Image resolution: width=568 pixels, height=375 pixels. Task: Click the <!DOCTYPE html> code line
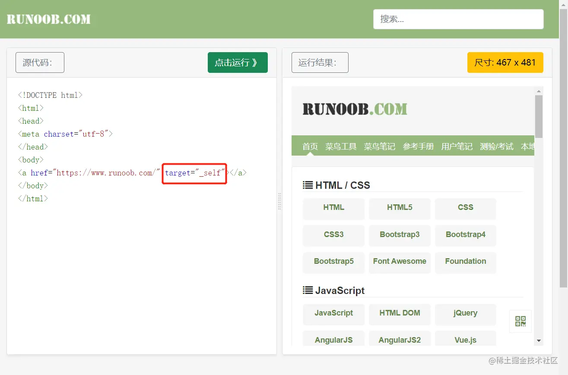click(50, 95)
